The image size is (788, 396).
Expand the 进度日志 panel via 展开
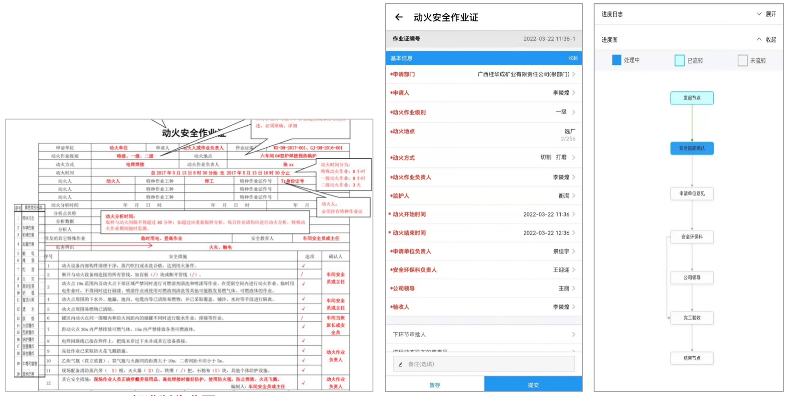point(766,14)
